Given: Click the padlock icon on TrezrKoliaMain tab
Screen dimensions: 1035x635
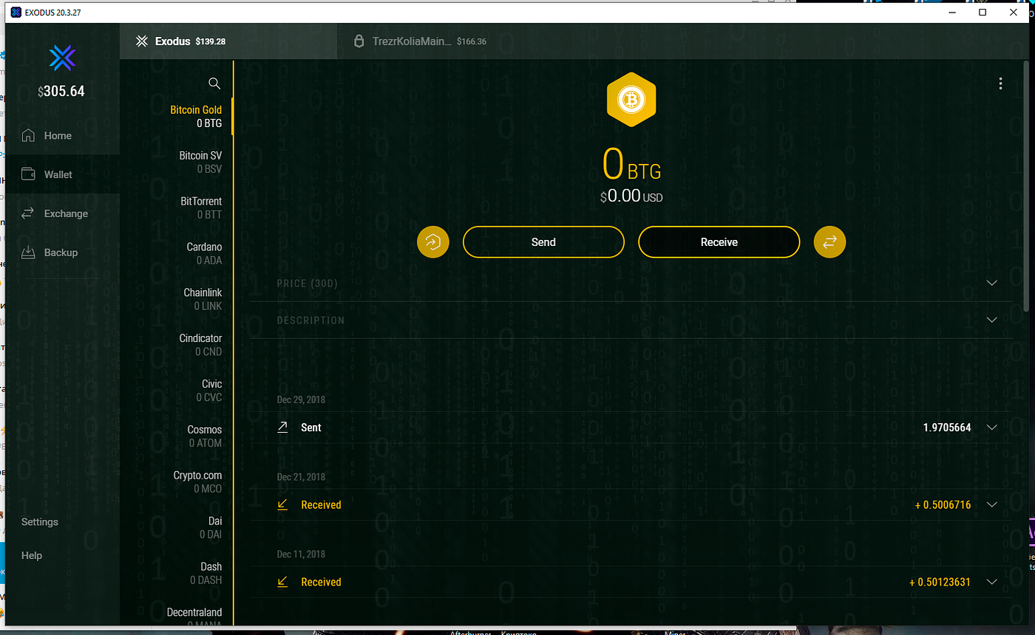Looking at the screenshot, I should tap(359, 41).
